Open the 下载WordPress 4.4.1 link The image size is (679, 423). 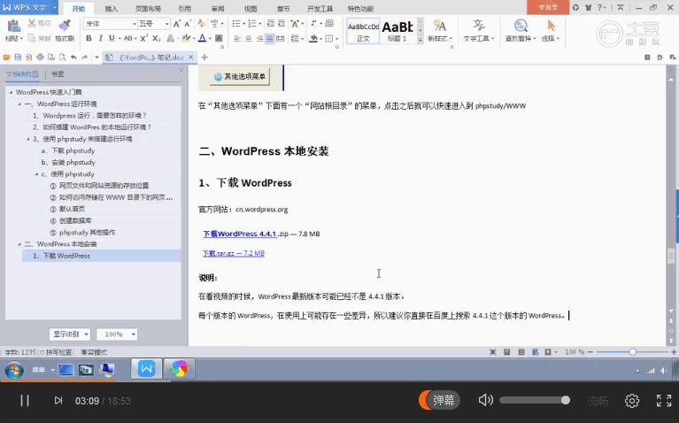pyautogui.click(x=240, y=234)
